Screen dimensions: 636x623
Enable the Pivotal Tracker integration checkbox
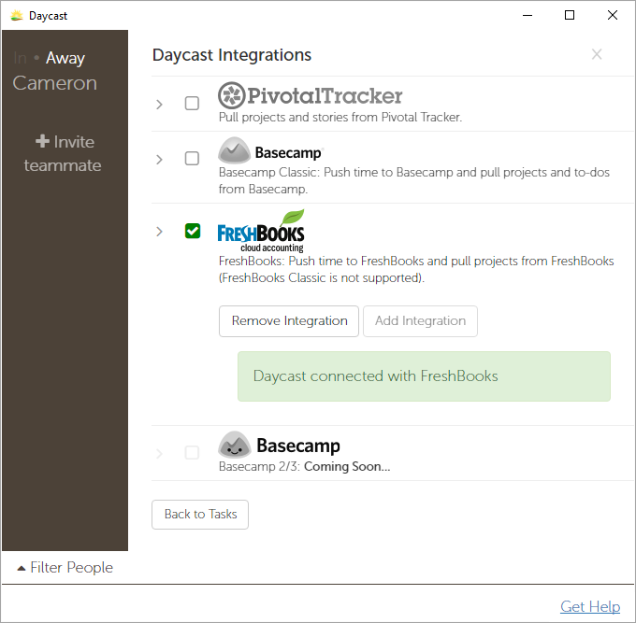192,104
